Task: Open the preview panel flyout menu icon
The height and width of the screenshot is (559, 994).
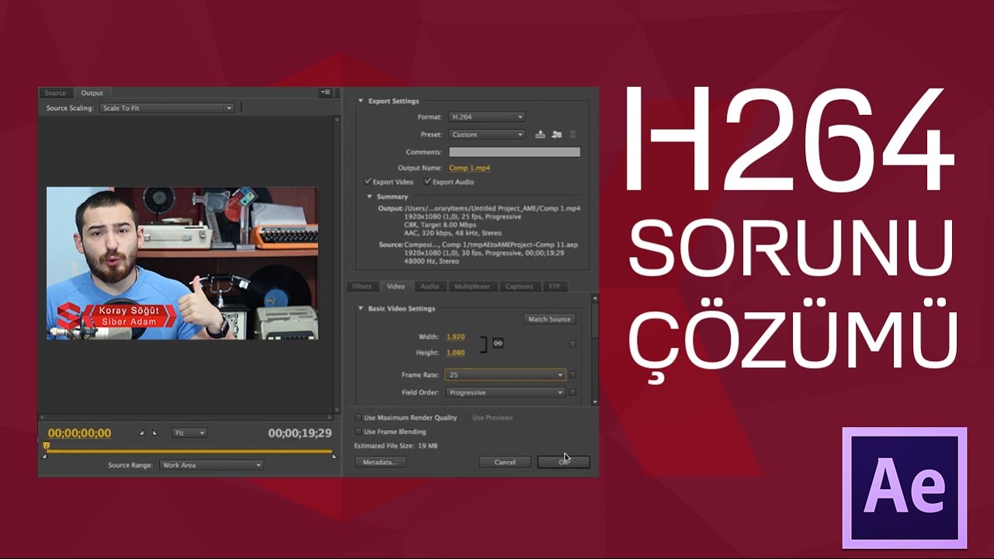Action: [325, 92]
